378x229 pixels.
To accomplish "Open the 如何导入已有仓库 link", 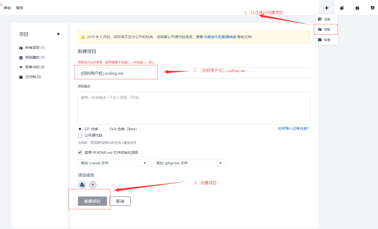I will 293,128.
